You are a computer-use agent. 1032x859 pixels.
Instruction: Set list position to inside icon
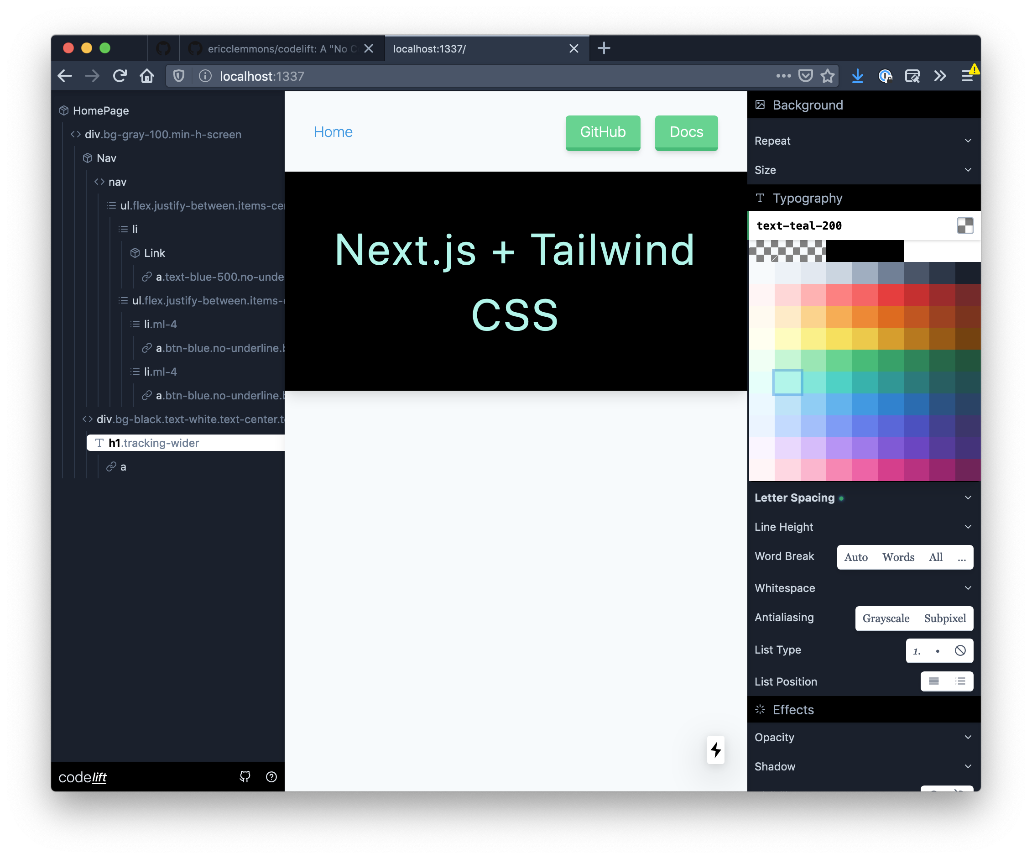[x=934, y=681]
